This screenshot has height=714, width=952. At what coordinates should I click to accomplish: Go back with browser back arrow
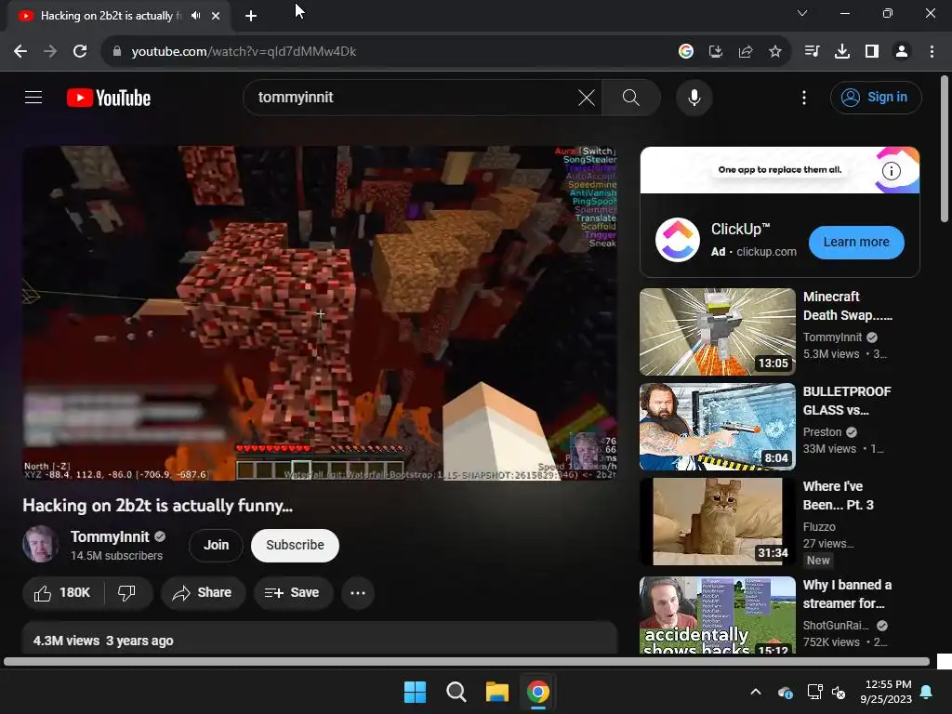click(20, 52)
